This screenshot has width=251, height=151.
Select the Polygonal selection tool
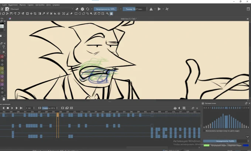83,14
